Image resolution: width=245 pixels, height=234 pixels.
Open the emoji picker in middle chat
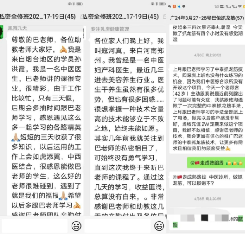159,226
